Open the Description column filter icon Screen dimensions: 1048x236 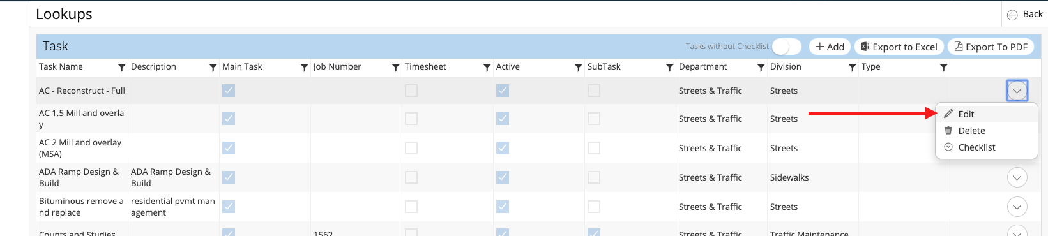pos(213,67)
